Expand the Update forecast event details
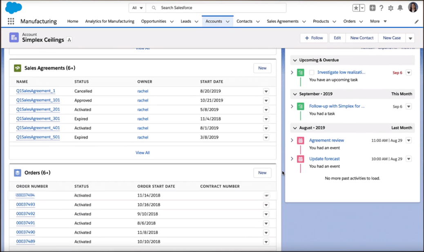 (x=292, y=159)
